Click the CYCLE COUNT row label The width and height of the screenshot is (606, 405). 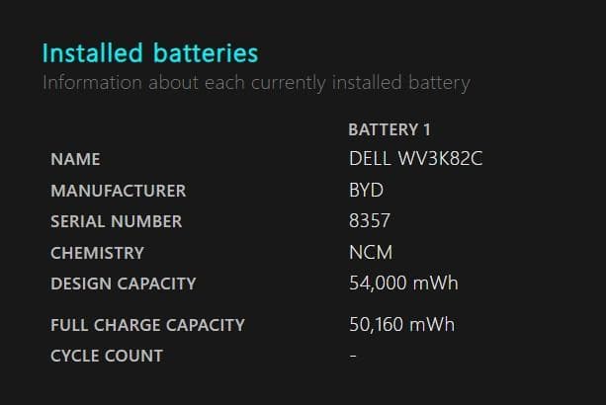coord(107,356)
